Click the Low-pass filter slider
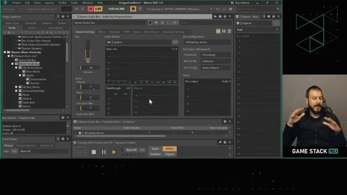347x195 pixels. [x=88, y=108]
